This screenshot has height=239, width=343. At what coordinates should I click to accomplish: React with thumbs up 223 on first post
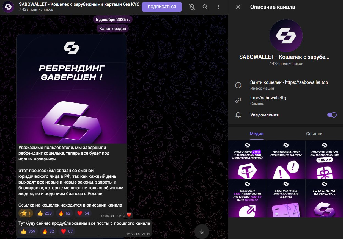45,213
